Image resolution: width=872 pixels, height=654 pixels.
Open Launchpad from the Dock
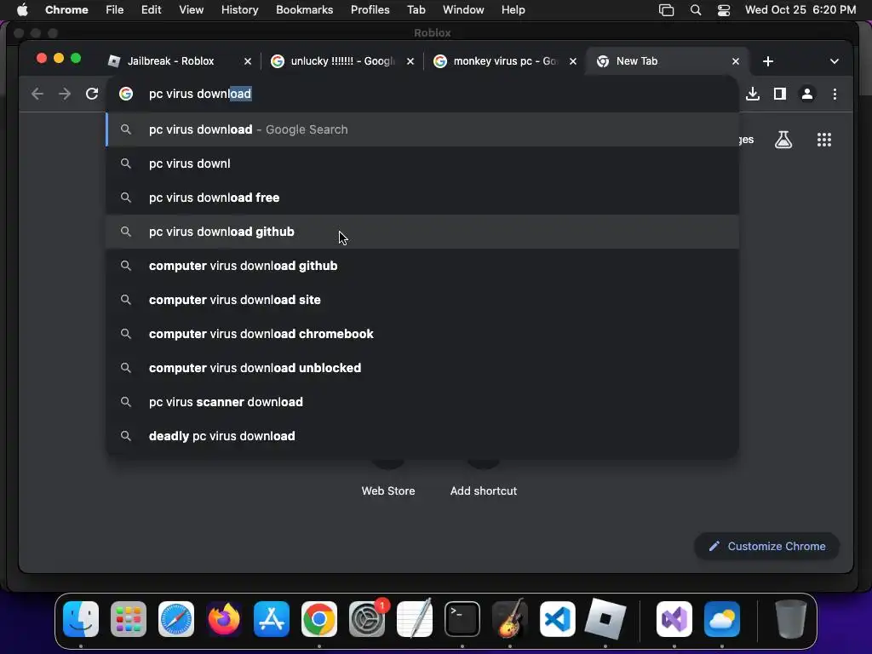tap(129, 619)
